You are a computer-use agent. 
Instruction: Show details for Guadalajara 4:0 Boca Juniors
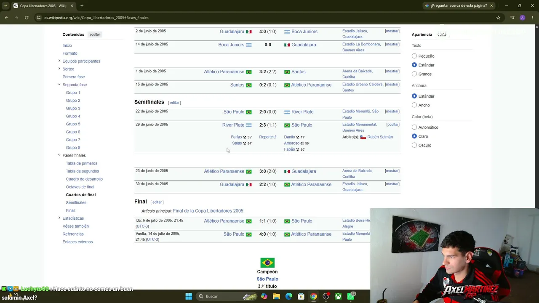click(x=392, y=31)
